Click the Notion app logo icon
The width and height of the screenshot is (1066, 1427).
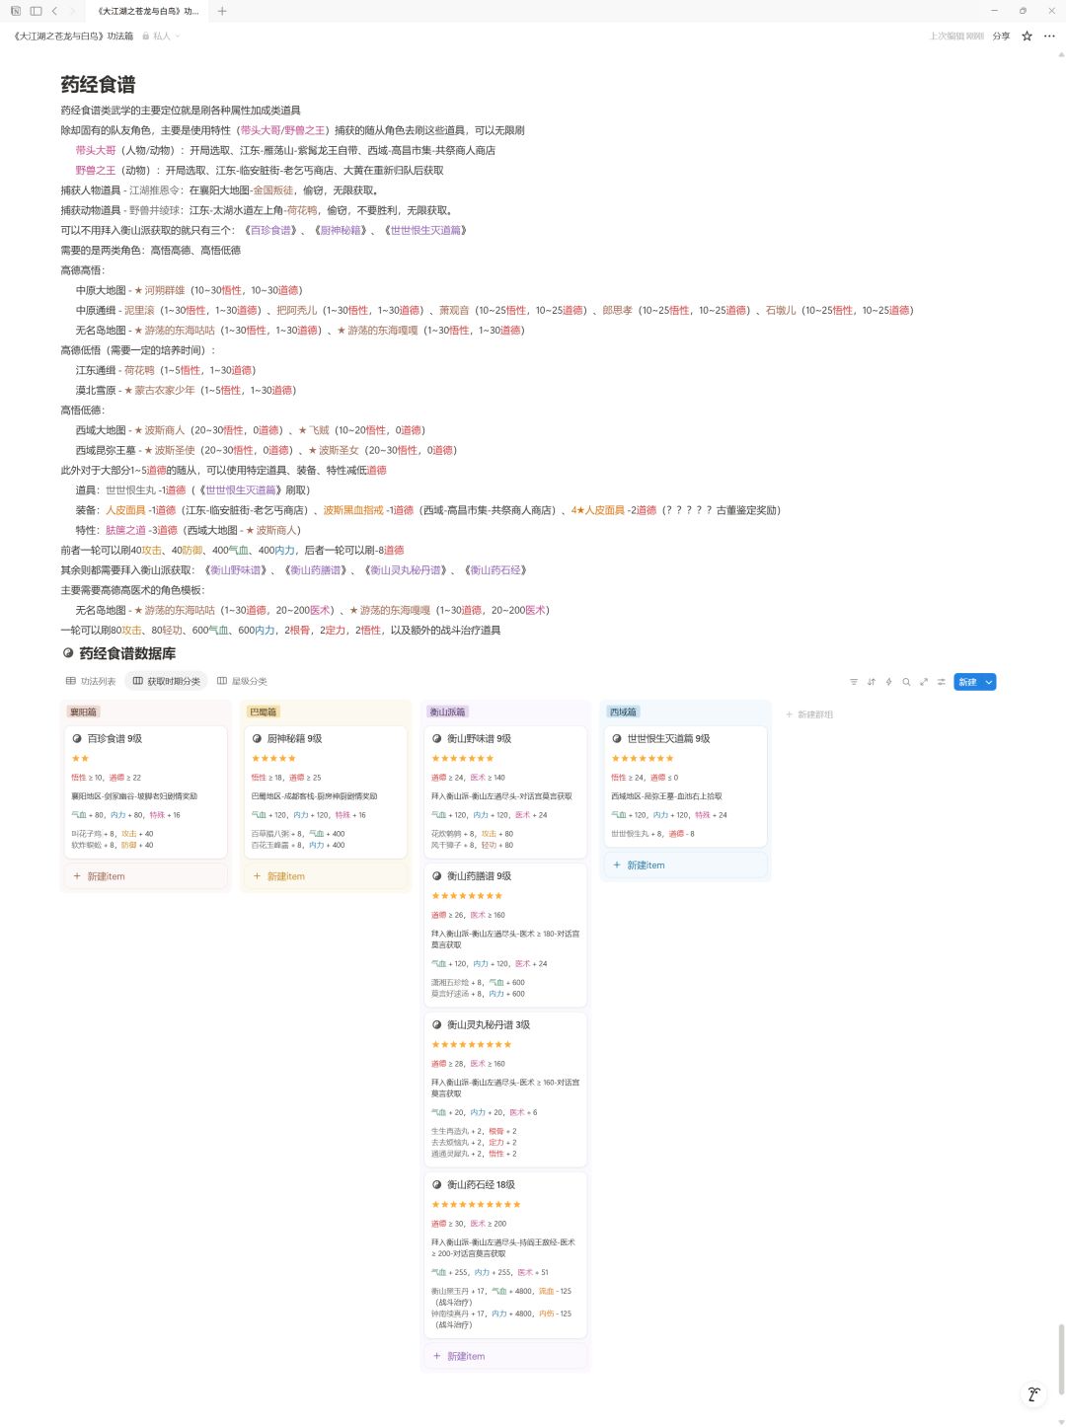[16, 11]
